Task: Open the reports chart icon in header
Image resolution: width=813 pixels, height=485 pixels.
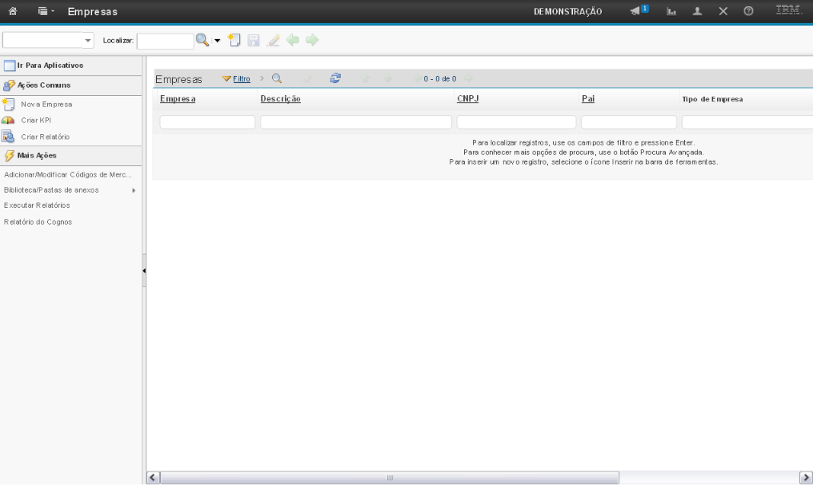Action: (672, 11)
